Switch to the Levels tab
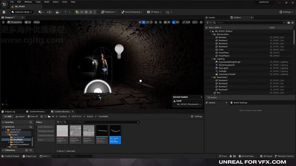The height and width of the screenshot is (166, 296). point(210,18)
